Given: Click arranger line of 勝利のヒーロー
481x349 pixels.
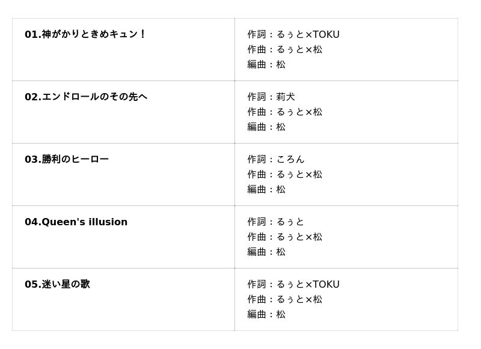Looking at the screenshot, I should pyautogui.click(x=266, y=189).
